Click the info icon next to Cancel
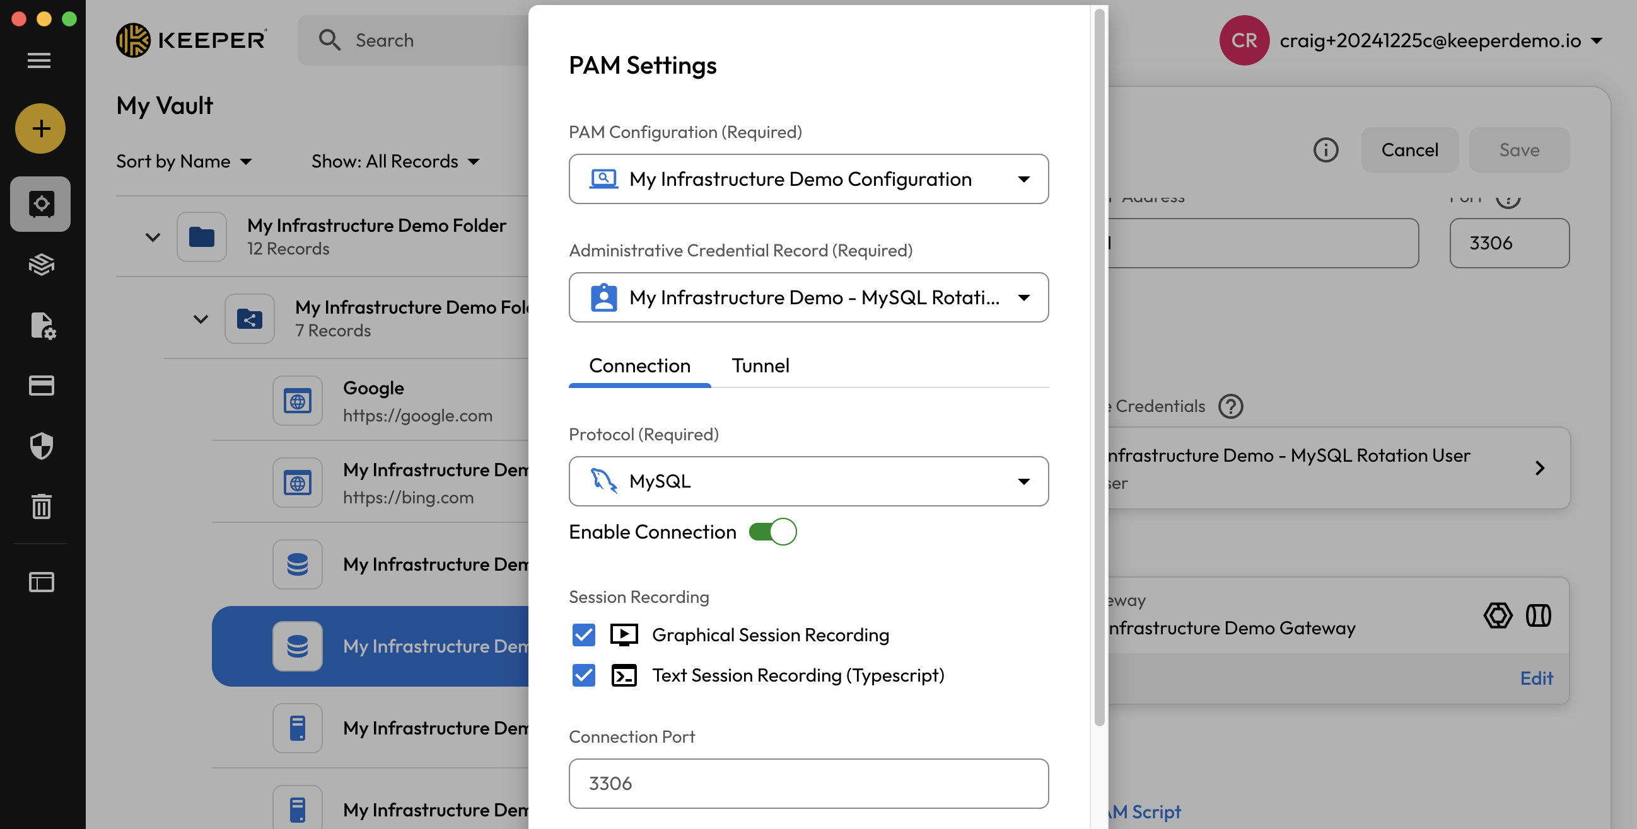 (x=1325, y=150)
